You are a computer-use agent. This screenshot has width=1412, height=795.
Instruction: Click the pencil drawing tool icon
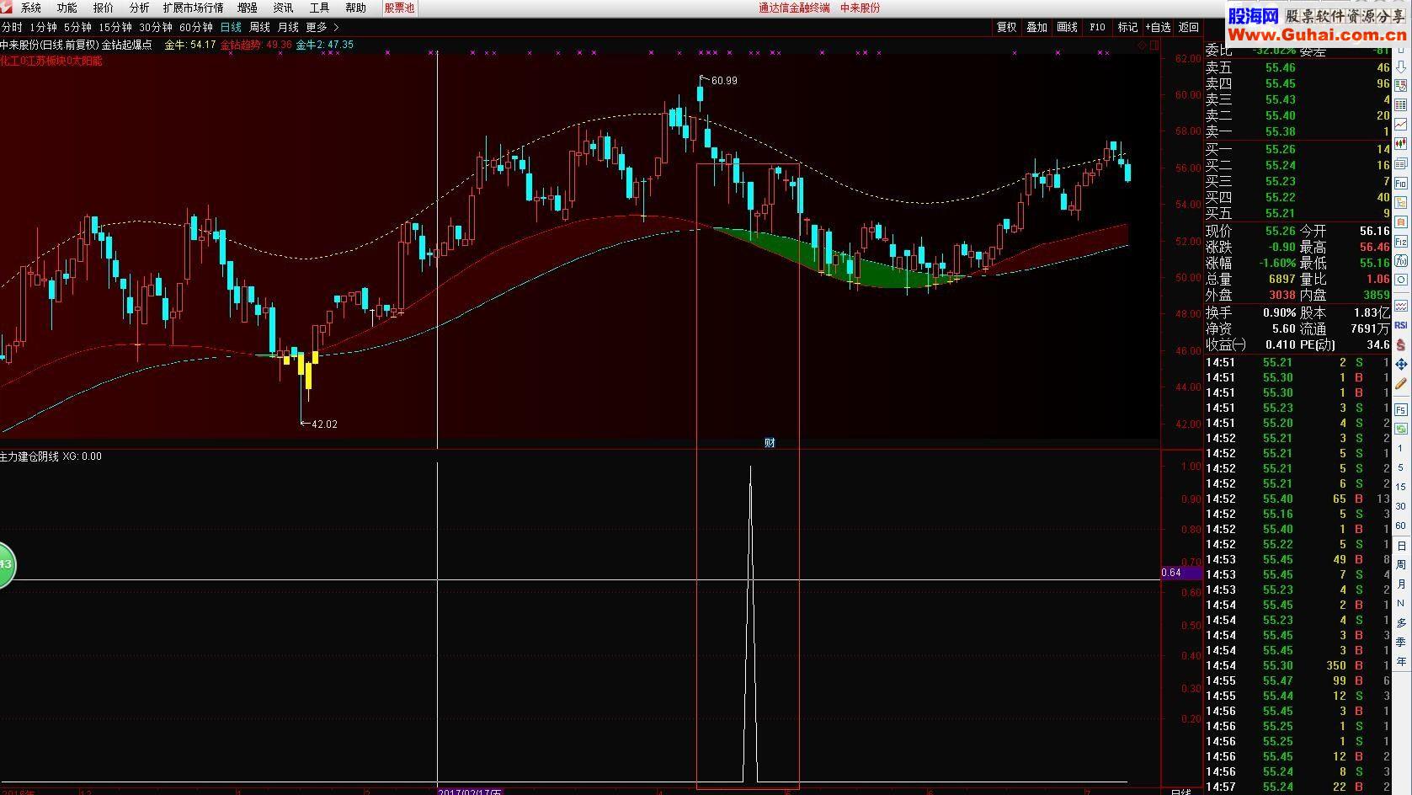tap(1401, 381)
